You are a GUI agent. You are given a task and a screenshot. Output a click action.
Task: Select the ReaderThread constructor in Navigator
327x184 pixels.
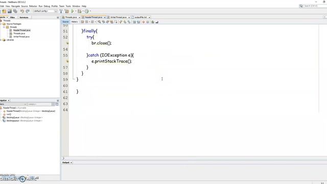tap(31, 111)
